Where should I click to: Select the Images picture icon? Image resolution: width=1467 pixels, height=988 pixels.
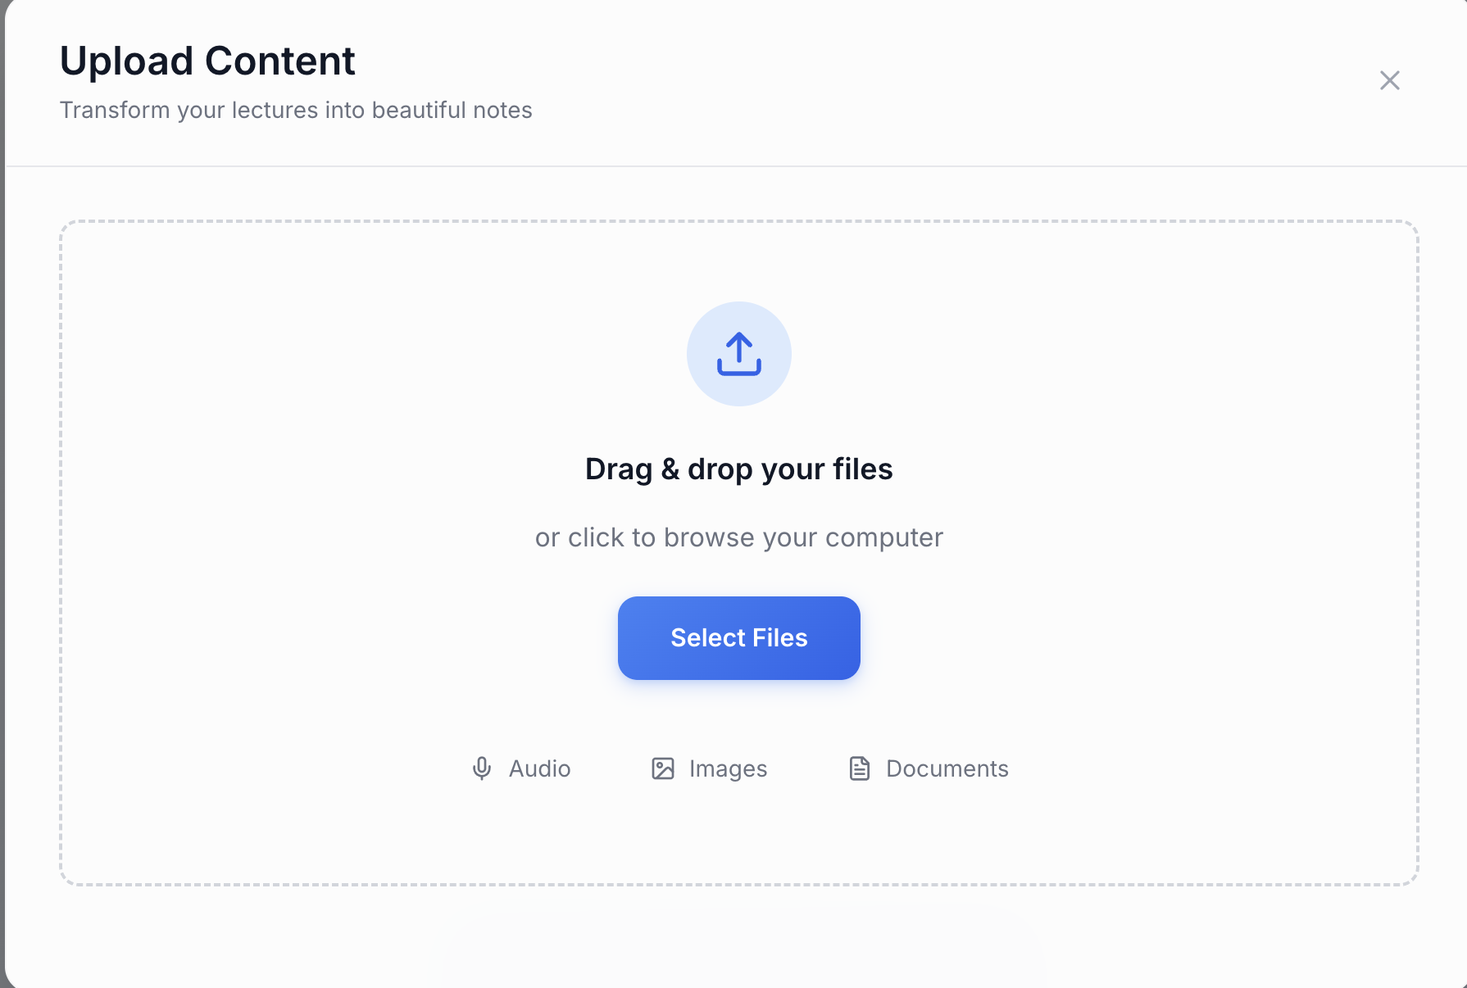pos(662,768)
